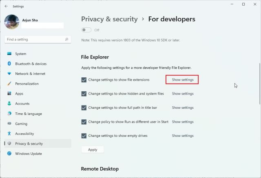Uncheck show file extensions checkbox
Image resolution: width=261 pixels, height=178 pixels.
[x=84, y=80]
